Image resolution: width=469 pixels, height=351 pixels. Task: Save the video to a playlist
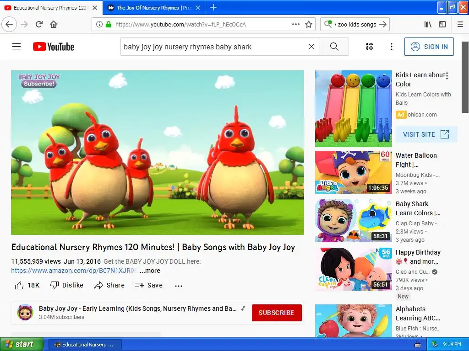tap(149, 285)
